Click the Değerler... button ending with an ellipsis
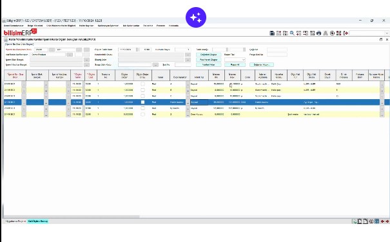 [x=262, y=64]
